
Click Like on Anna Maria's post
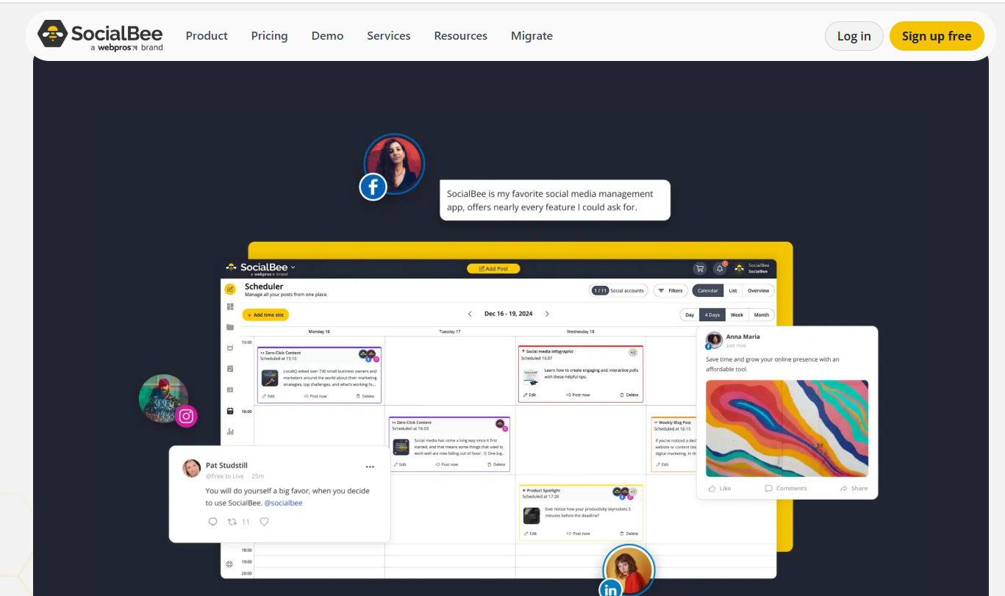coord(720,488)
